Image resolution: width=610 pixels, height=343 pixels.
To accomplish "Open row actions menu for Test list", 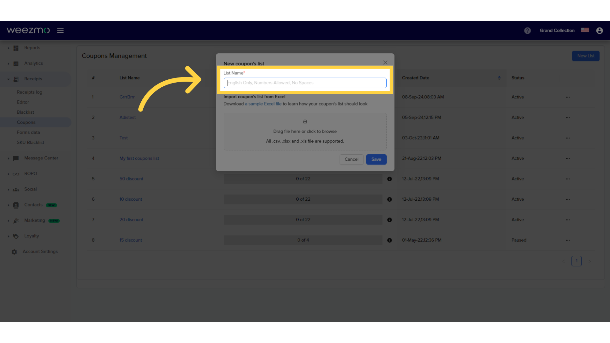I will 568,138.
